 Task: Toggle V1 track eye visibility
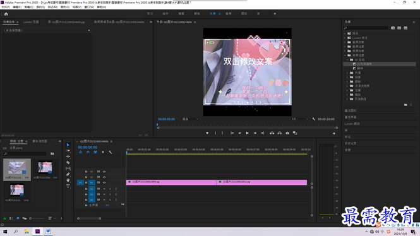pos(104,182)
